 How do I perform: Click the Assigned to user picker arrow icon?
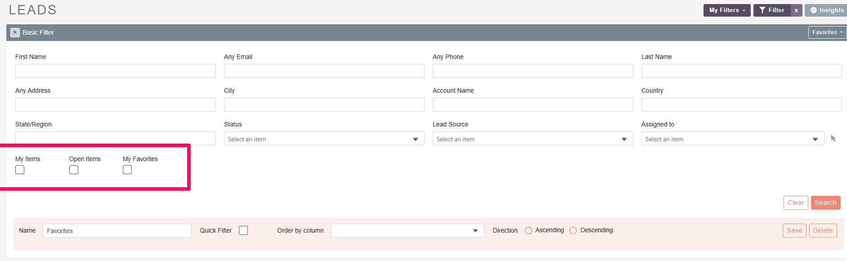833,139
